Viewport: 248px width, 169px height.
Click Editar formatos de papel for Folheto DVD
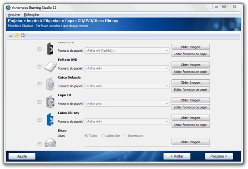190,72
